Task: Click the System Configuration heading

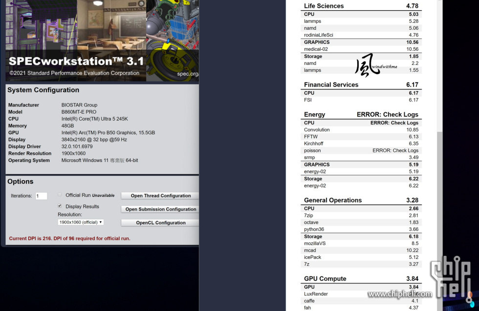Action: pos(44,90)
